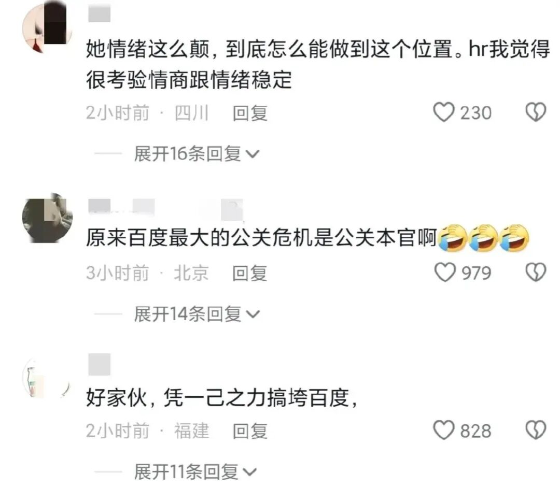Open the third commenter's avatar

[x=47, y=379]
